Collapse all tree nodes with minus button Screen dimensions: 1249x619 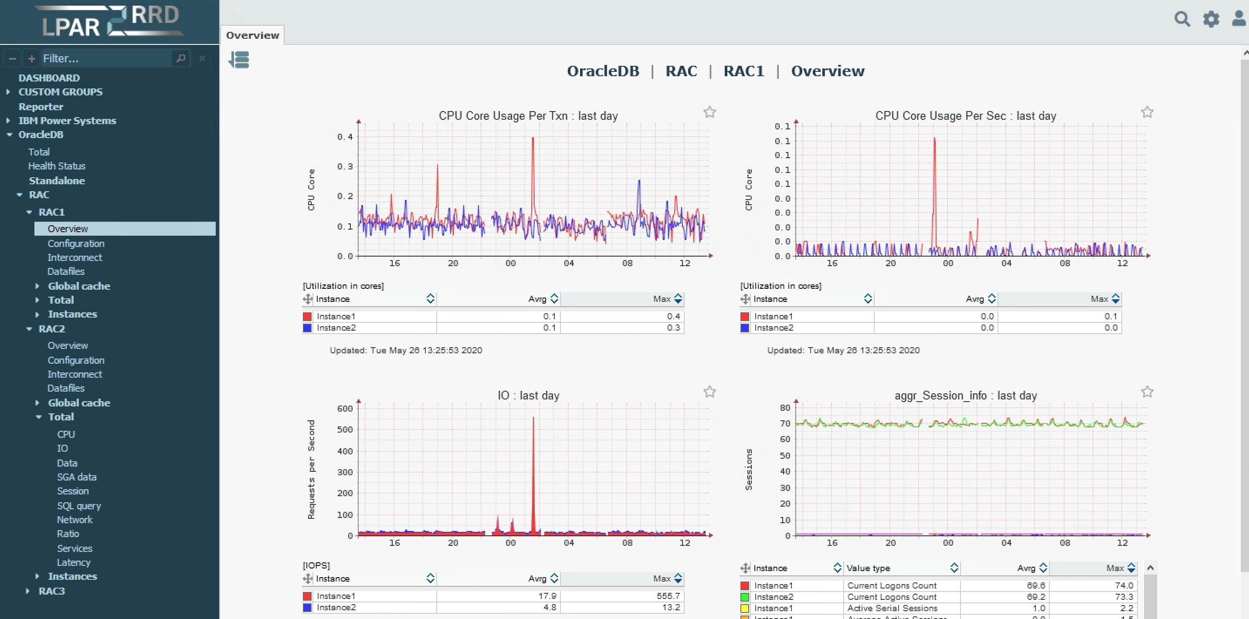(x=13, y=59)
